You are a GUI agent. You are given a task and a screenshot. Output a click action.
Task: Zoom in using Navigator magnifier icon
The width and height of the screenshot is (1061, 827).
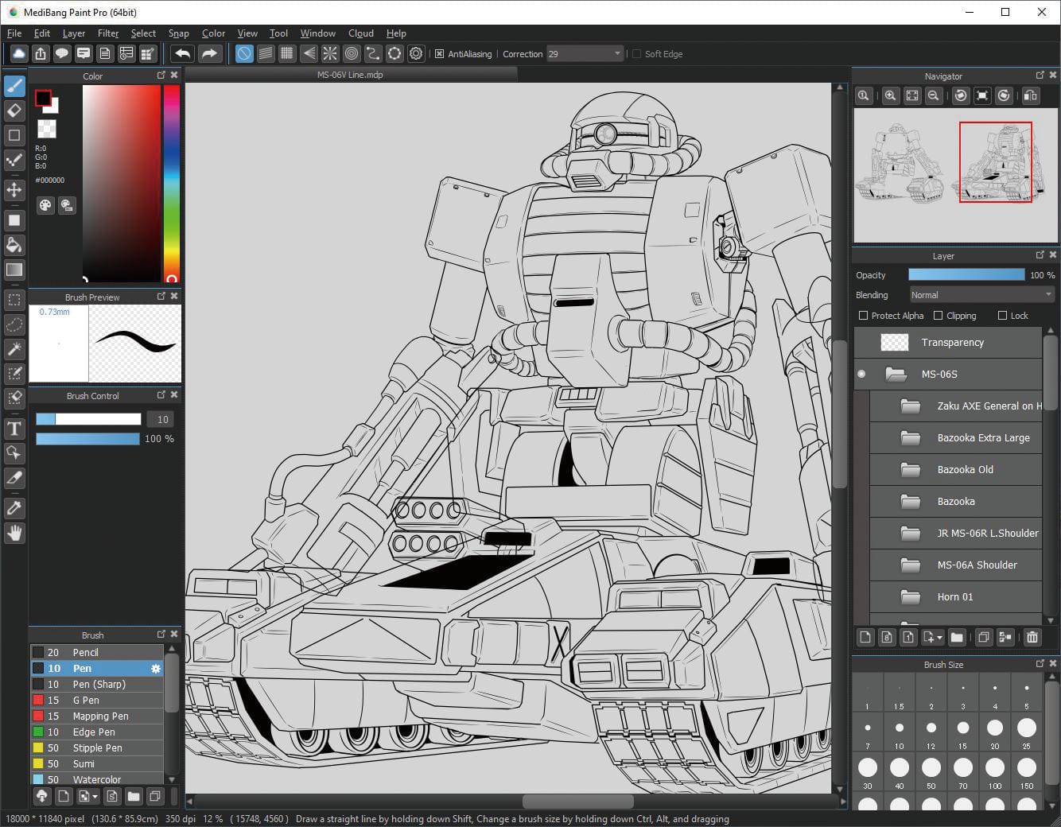click(x=890, y=95)
